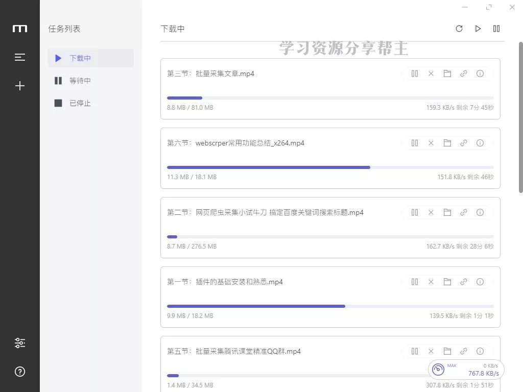Refresh the downloading task list
The height and width of the screenshot is (392, 523).
pyautogui.click(x=459, y=29)
